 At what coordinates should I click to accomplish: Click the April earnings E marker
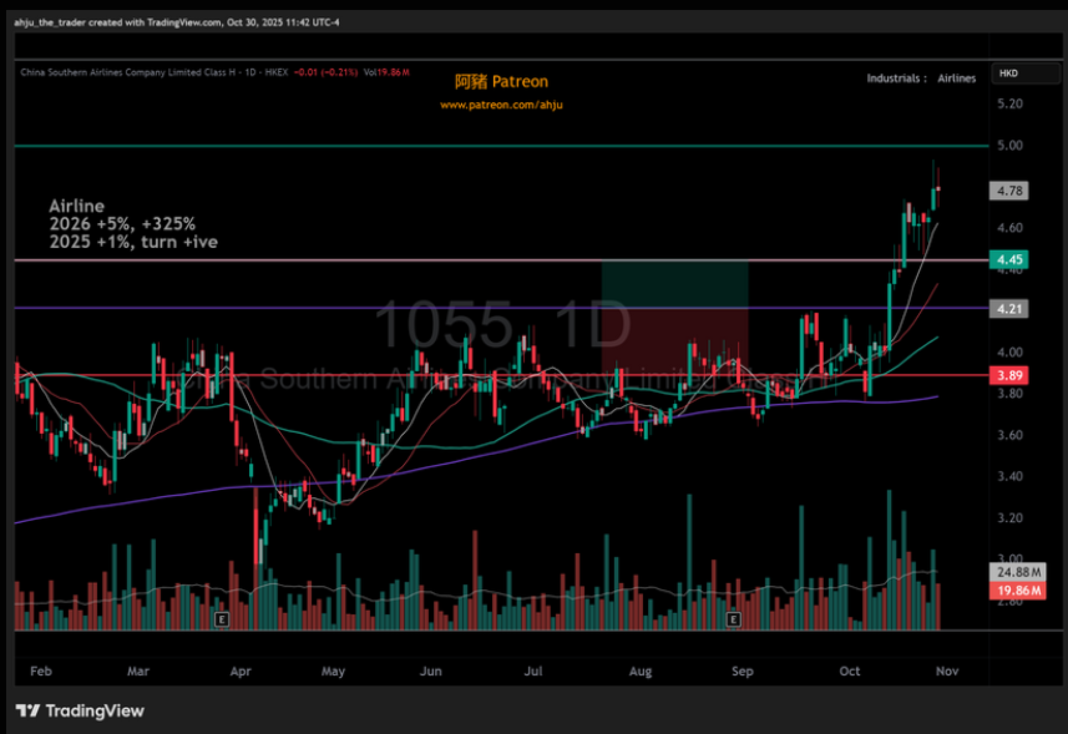221,619
